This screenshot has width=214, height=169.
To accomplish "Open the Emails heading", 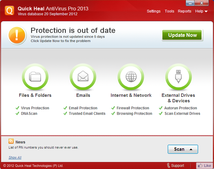I will coord(83,95).
